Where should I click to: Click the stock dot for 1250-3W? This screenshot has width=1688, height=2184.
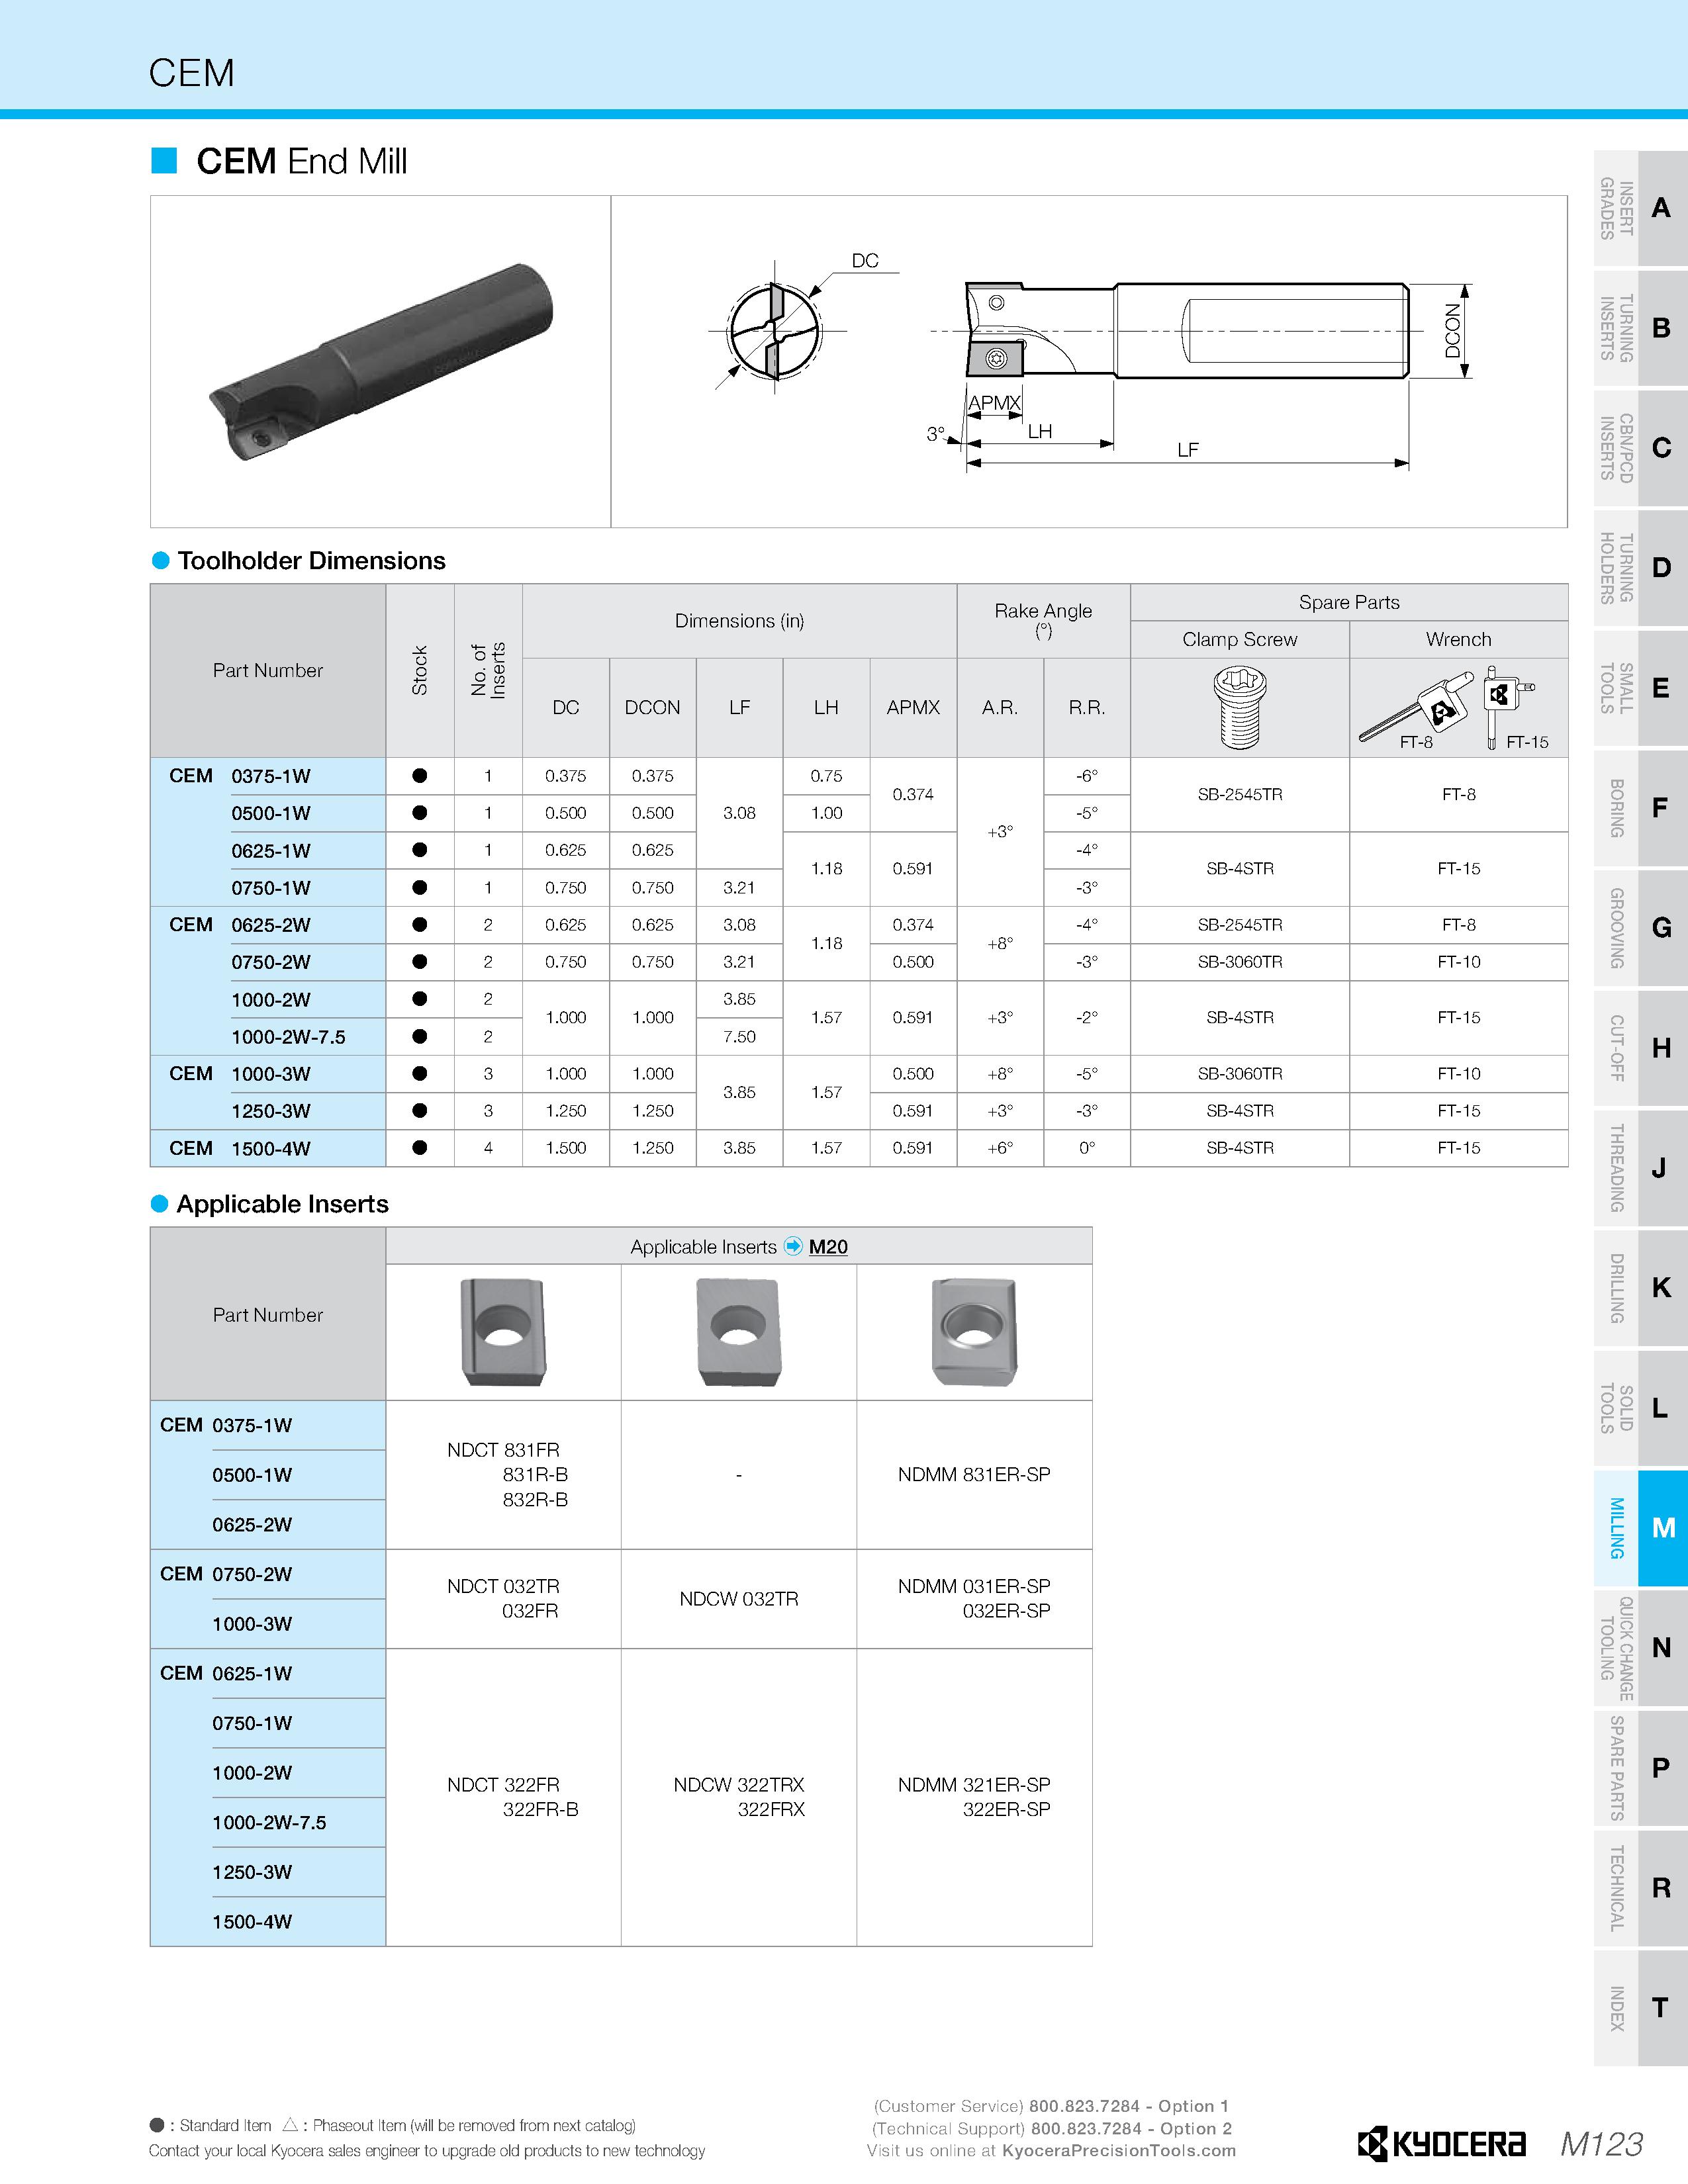pos(420,1110)
